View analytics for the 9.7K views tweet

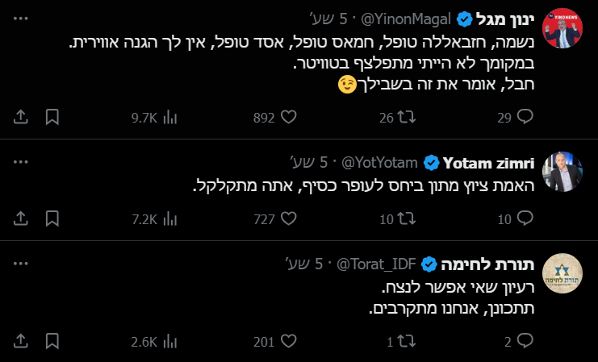(169, 118)
